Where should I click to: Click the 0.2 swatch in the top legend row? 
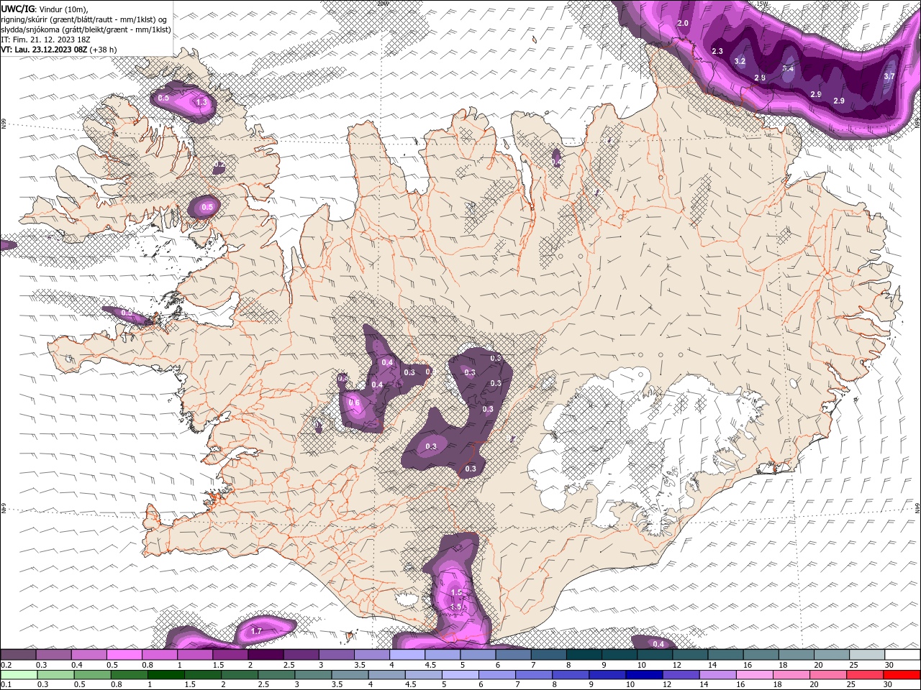tap(18, 655)
